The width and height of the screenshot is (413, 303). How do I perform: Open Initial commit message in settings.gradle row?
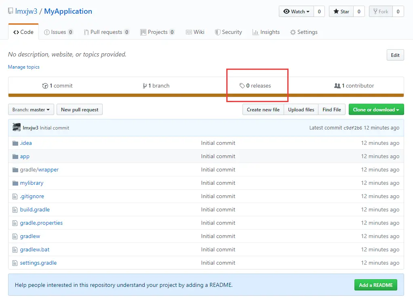[x=218, y=263]
